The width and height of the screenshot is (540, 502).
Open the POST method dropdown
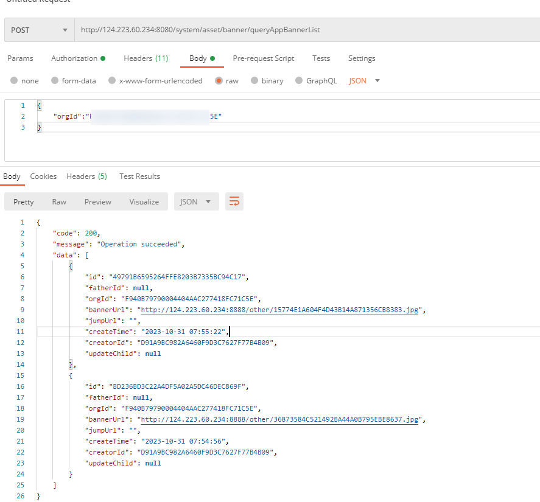pos(39,30)
